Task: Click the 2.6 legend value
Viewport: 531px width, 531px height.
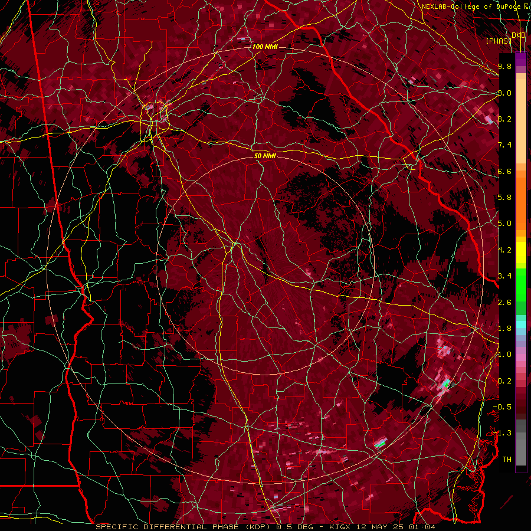Action: pos(504,302)
